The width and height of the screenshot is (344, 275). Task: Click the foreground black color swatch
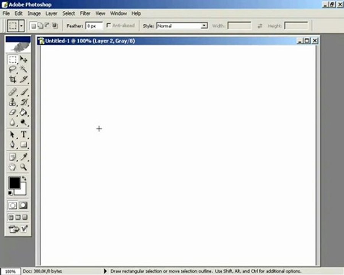click(x=14, y=183)
